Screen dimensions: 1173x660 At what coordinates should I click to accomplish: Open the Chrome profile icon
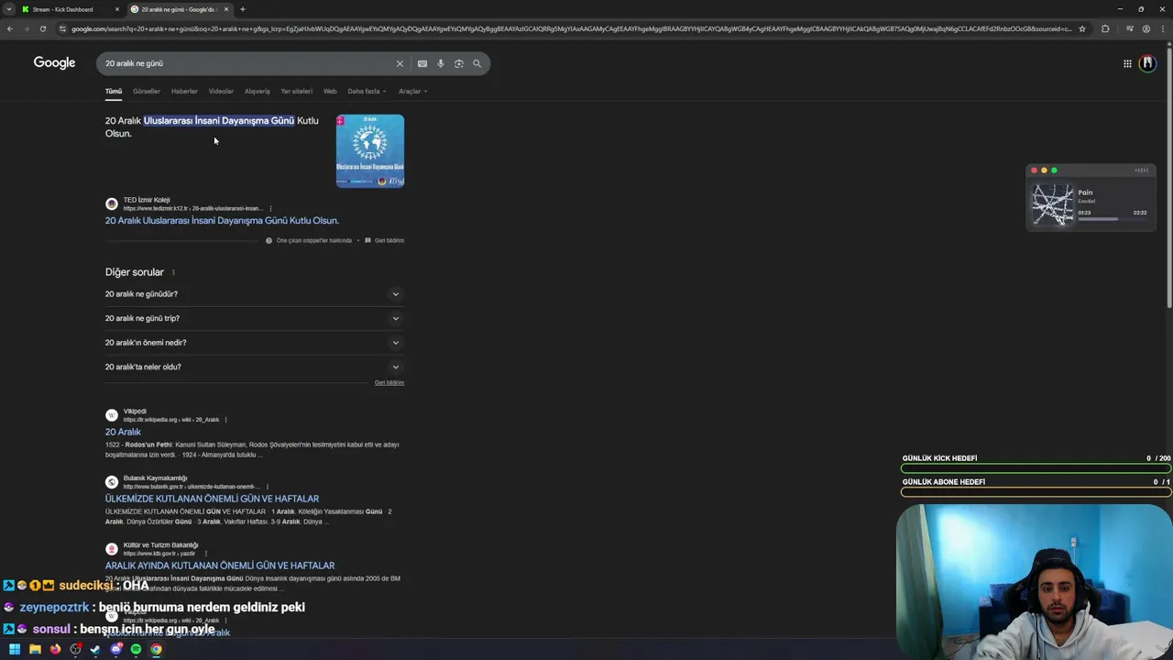point(1146,28)
